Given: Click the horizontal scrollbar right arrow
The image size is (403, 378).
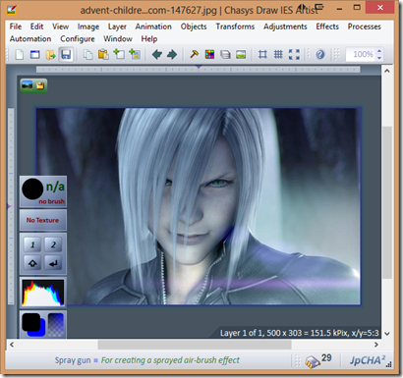Looking at the screenshot, I should pos(376,345).
